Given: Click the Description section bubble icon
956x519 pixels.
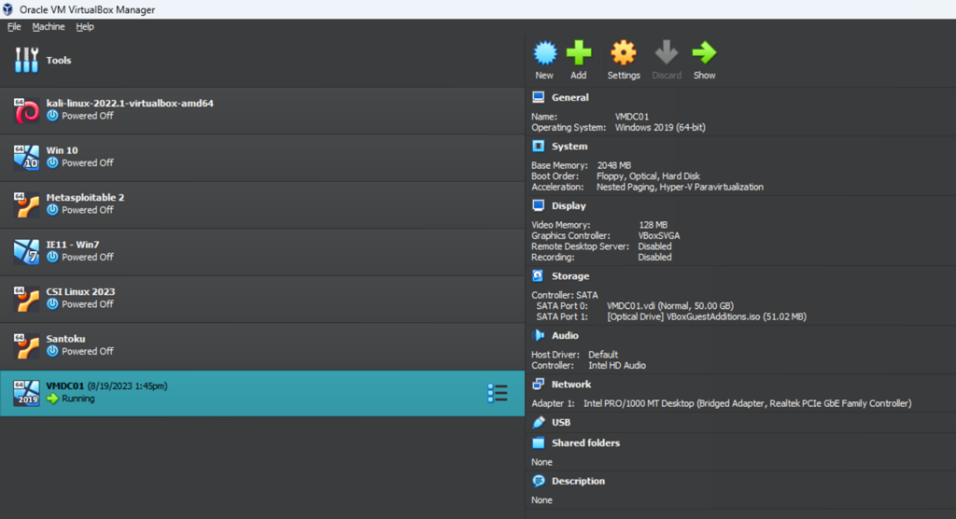Looking at the screenshot, I should (x=539, y=481).
